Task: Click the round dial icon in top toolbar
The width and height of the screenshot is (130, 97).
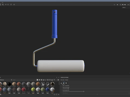Action: click(x=14, y=5)
